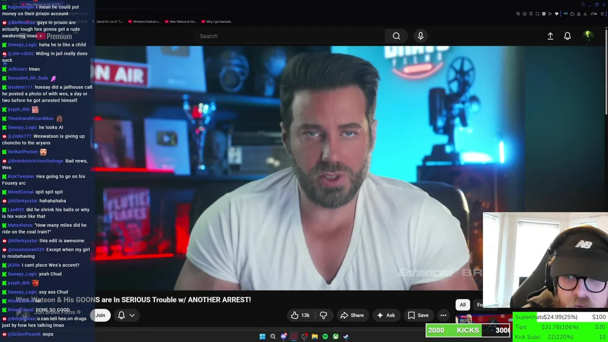608x342 pixels.
Task: Open the ad-blocker shield icon
Action: coord(544,14)
